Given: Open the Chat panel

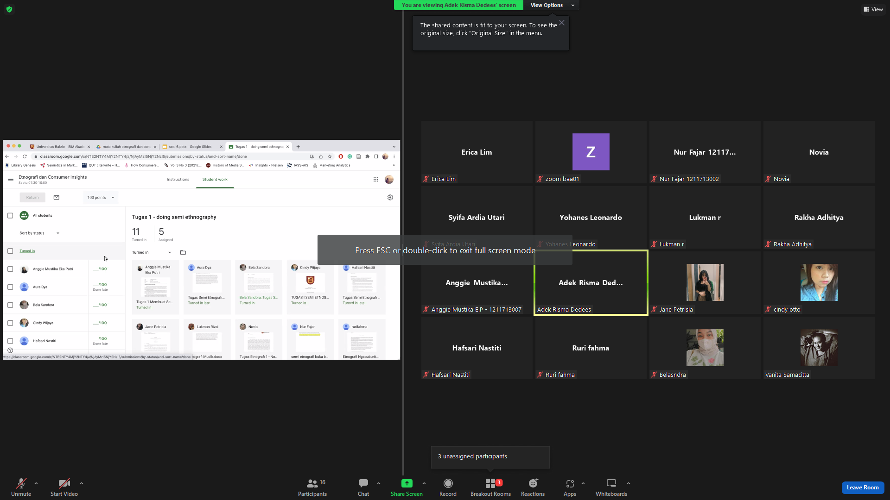Looking at the screenshot, I should pyautogui.click(x=363, y=487).
